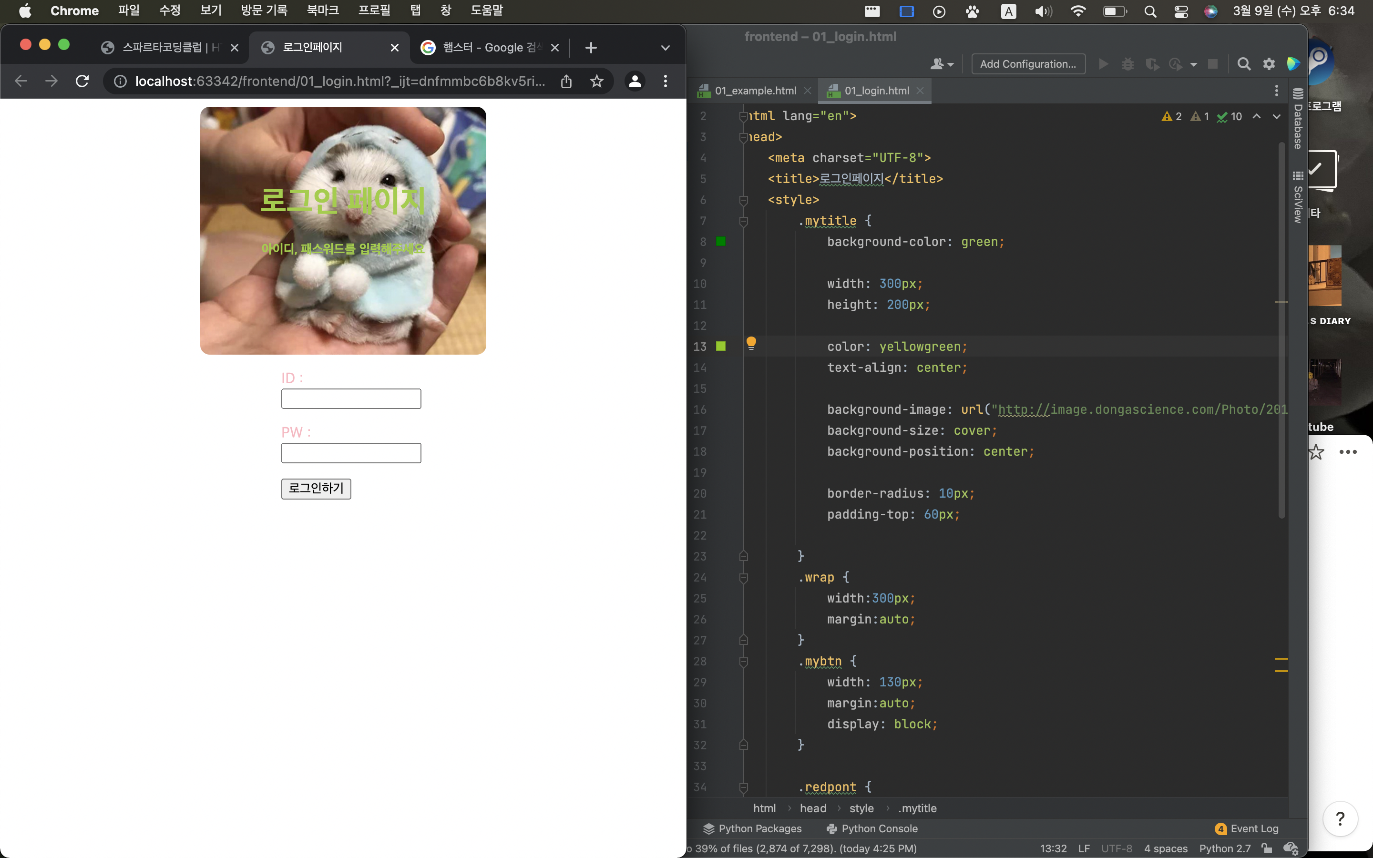
Task: Open the Python Console tool window
Action: [x=872, y=828]
